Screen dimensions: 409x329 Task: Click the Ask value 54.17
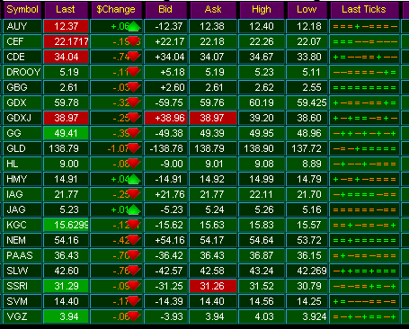(213, 240)
